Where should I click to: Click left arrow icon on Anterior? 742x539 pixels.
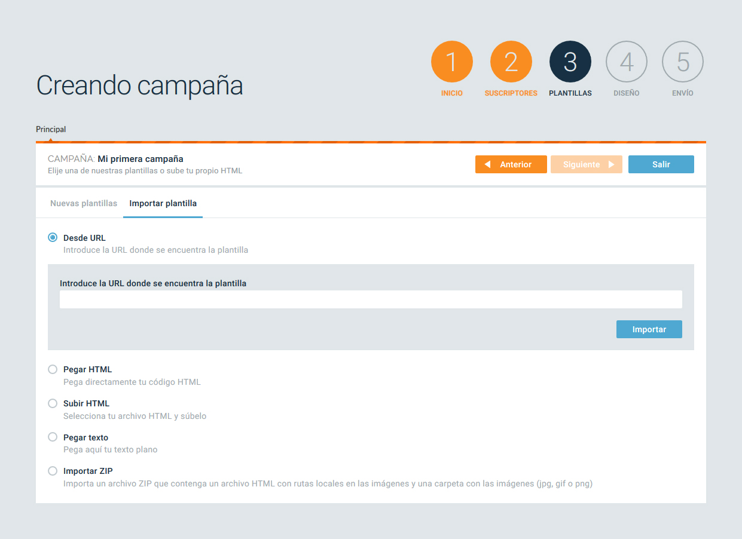pyautogui.click(x=487, y=164)
